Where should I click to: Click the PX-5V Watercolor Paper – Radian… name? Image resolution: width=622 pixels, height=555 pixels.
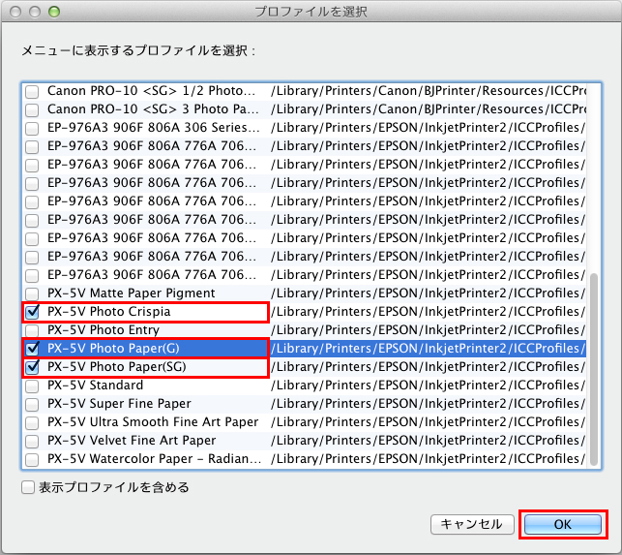(x=154, y=459)
